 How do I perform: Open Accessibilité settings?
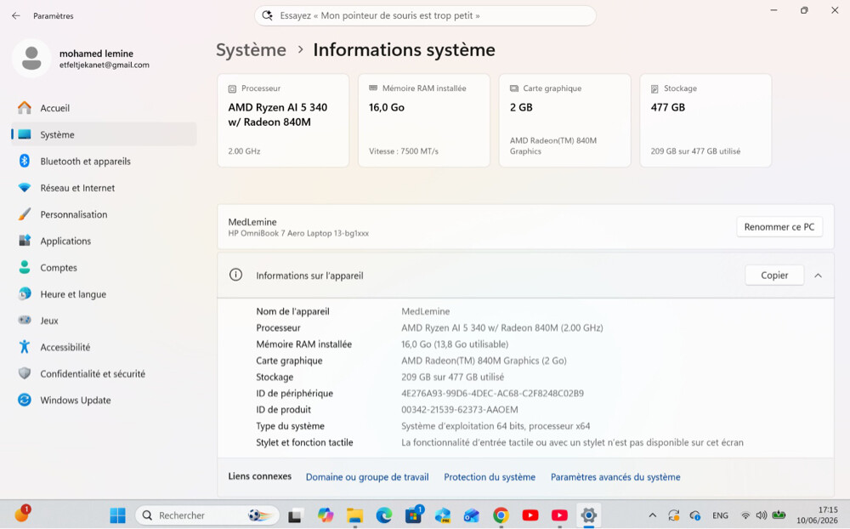click(x=103, y=347)
